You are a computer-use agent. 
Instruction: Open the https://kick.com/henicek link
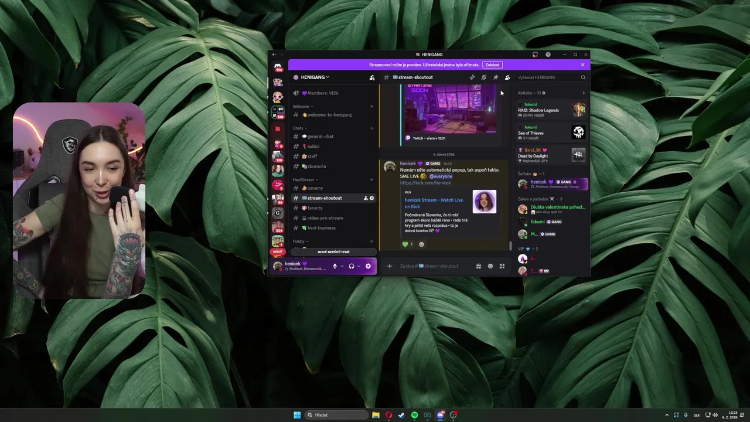click(425, 183)
